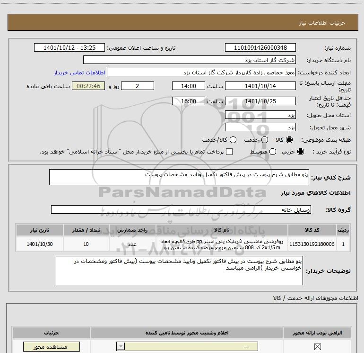Click the جزئیات column header in licenses table
Image resolution: width=364 pixels, height=353 pixels.
52,333
